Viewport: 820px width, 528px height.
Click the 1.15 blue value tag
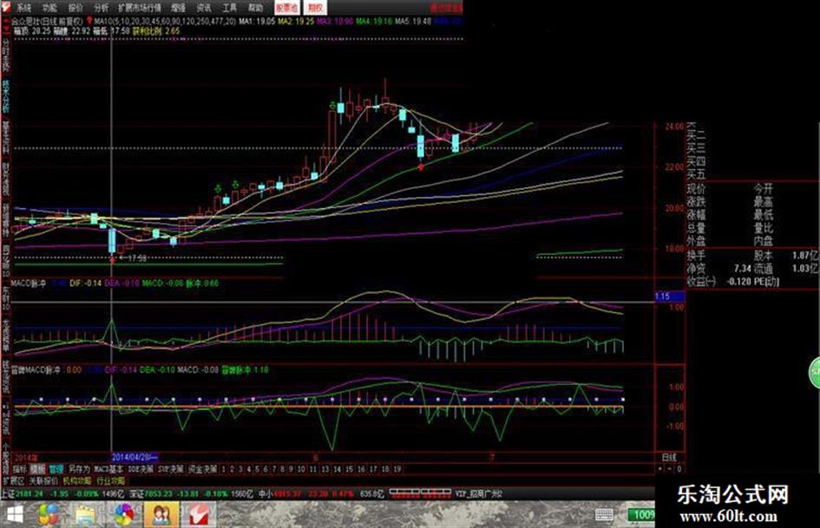(x=669, y=296)
